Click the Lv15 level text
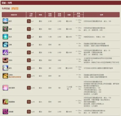Viewport: 121px width, 116px height. tap(33, 76)
